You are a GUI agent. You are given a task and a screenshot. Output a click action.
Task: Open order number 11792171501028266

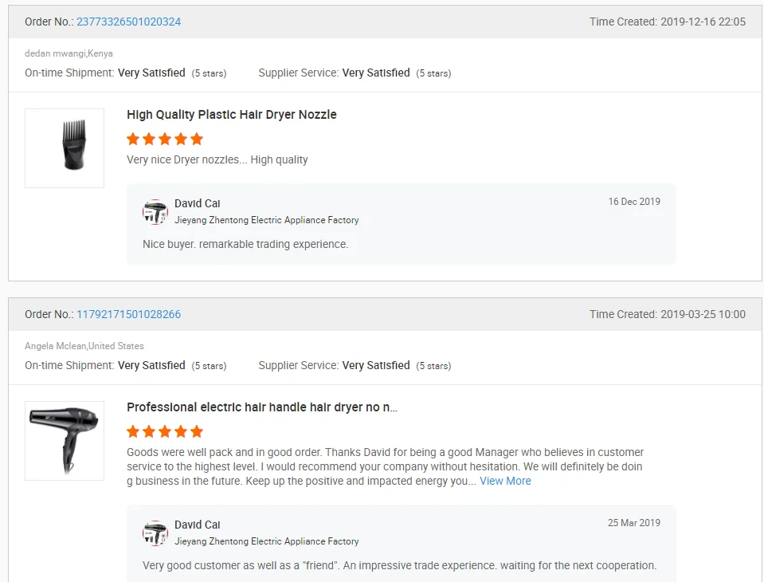[128, 314]
